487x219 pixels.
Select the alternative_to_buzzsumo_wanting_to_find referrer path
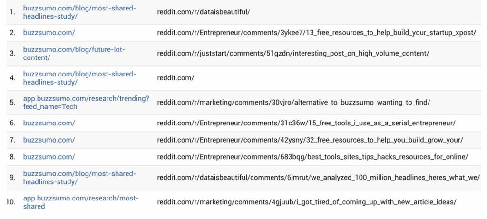click(293, 103)
